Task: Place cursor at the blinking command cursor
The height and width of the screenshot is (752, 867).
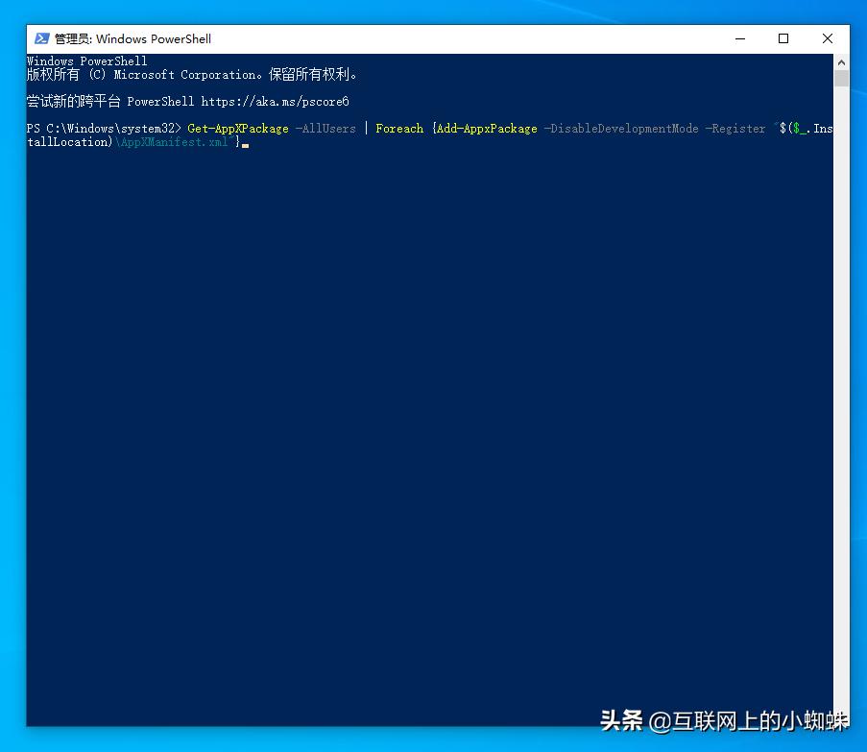Action: click(245, 143)
